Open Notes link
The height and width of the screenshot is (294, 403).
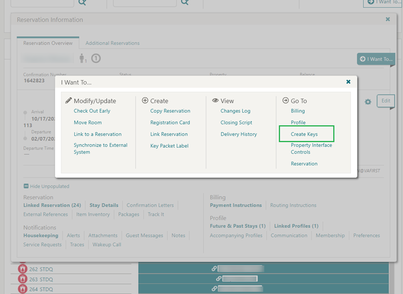click(178, 235)
